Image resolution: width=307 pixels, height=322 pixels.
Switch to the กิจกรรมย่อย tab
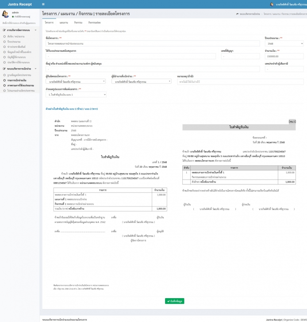tap(94, 23)
